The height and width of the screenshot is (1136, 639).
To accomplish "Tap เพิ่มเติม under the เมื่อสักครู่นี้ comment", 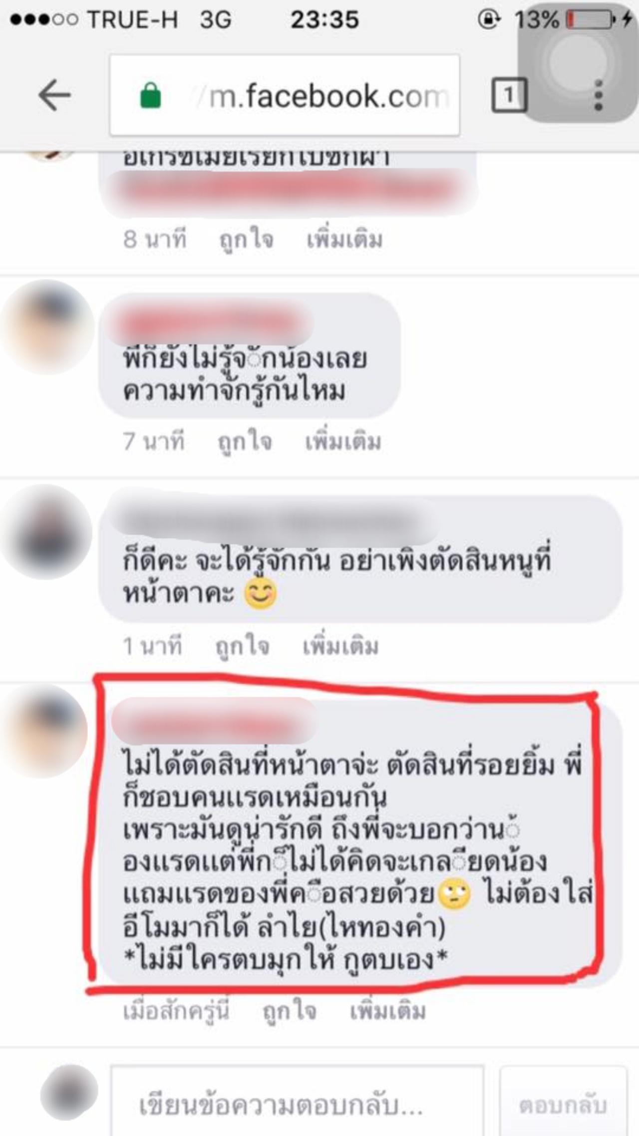I will point(388,1011).
